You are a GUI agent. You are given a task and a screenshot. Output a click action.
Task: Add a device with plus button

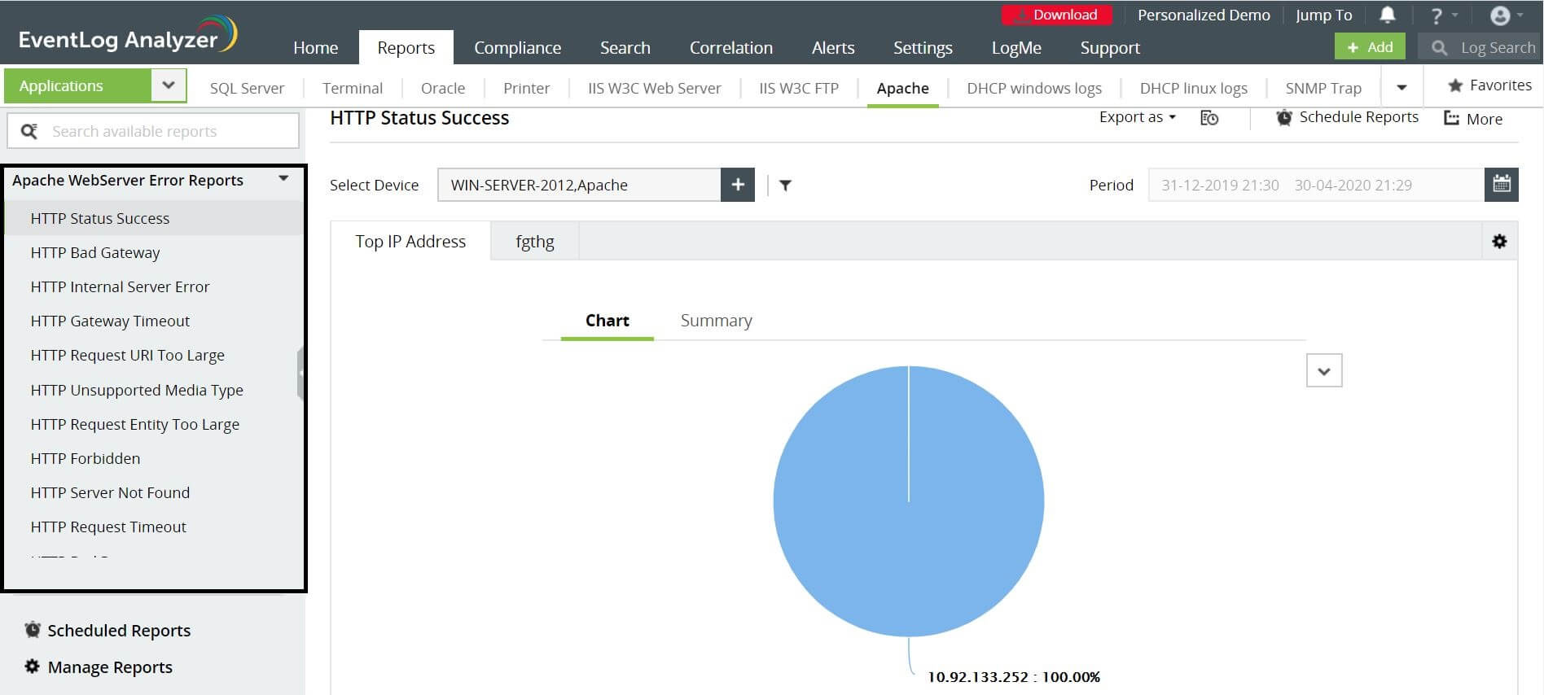pyautogui.click(x=738, y=185)
